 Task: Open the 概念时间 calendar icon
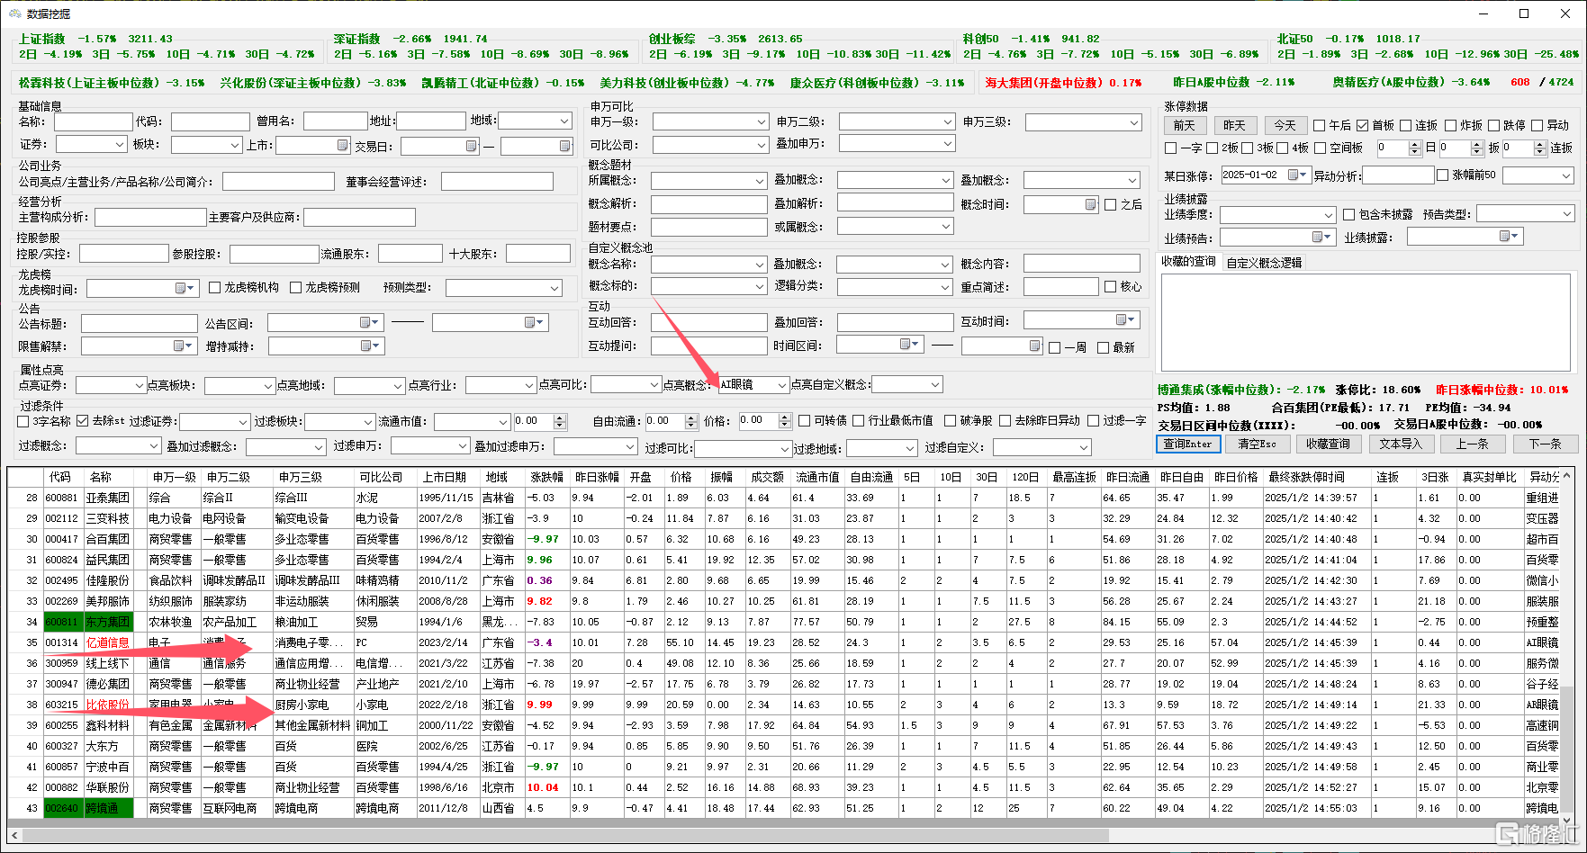[x=1091, y=204]
